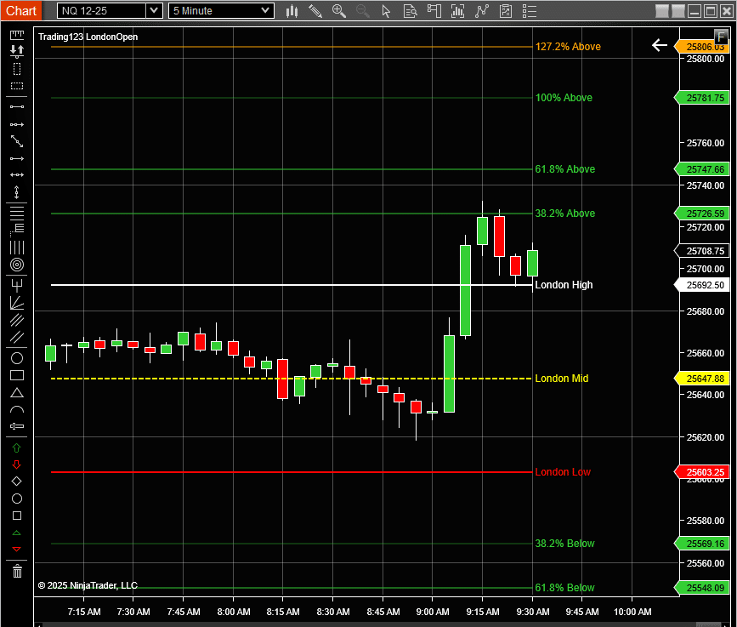The height and width of the screenshot is (627, 737).
Task: Open the NQ 12-25 instrument dropdown
Action: click(153, 10)
